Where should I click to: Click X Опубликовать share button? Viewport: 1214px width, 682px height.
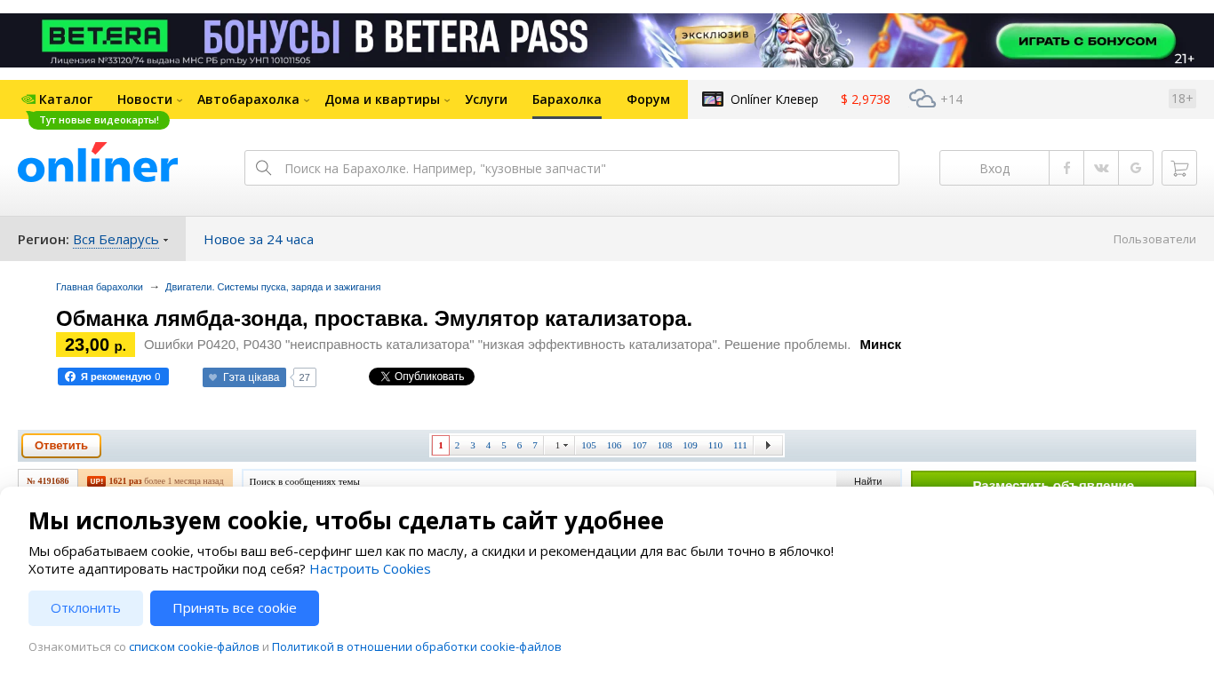click(x=421, y=377)
